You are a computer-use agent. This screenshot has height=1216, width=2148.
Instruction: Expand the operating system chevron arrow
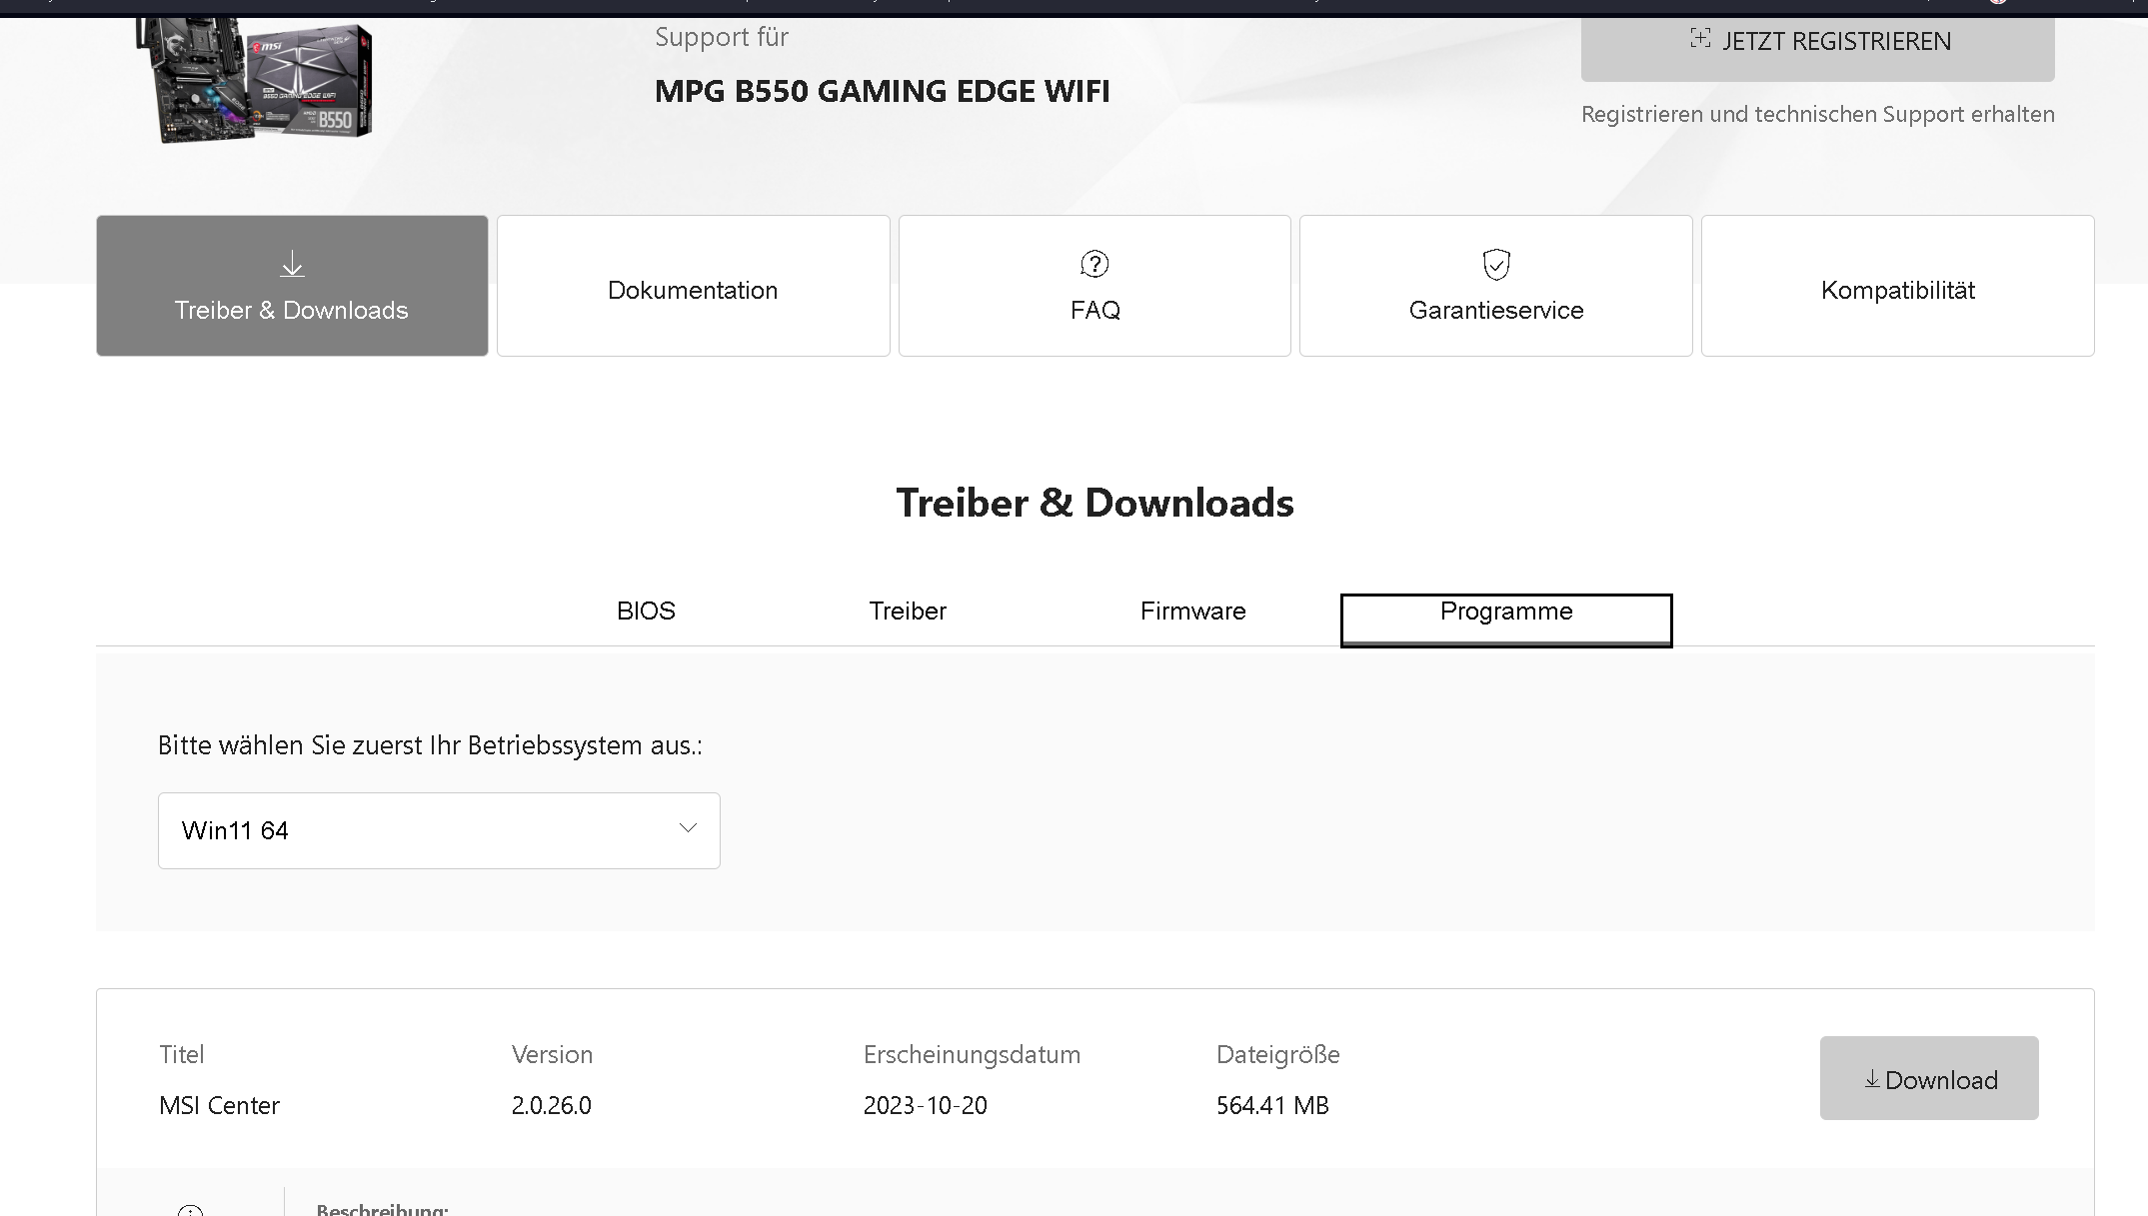point(688,828)
